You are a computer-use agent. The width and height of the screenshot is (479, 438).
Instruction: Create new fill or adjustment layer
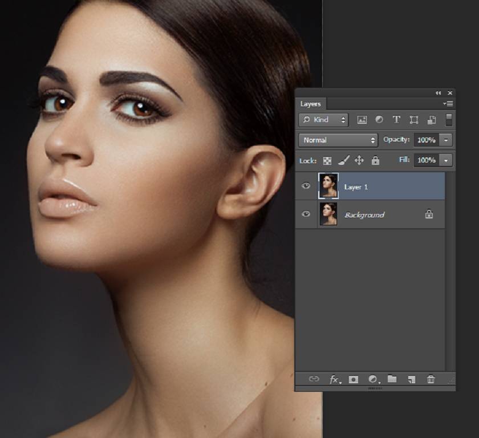374,379
